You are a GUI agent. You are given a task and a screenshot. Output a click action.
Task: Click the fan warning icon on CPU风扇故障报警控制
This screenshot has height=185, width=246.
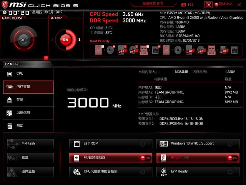point(77,172)
